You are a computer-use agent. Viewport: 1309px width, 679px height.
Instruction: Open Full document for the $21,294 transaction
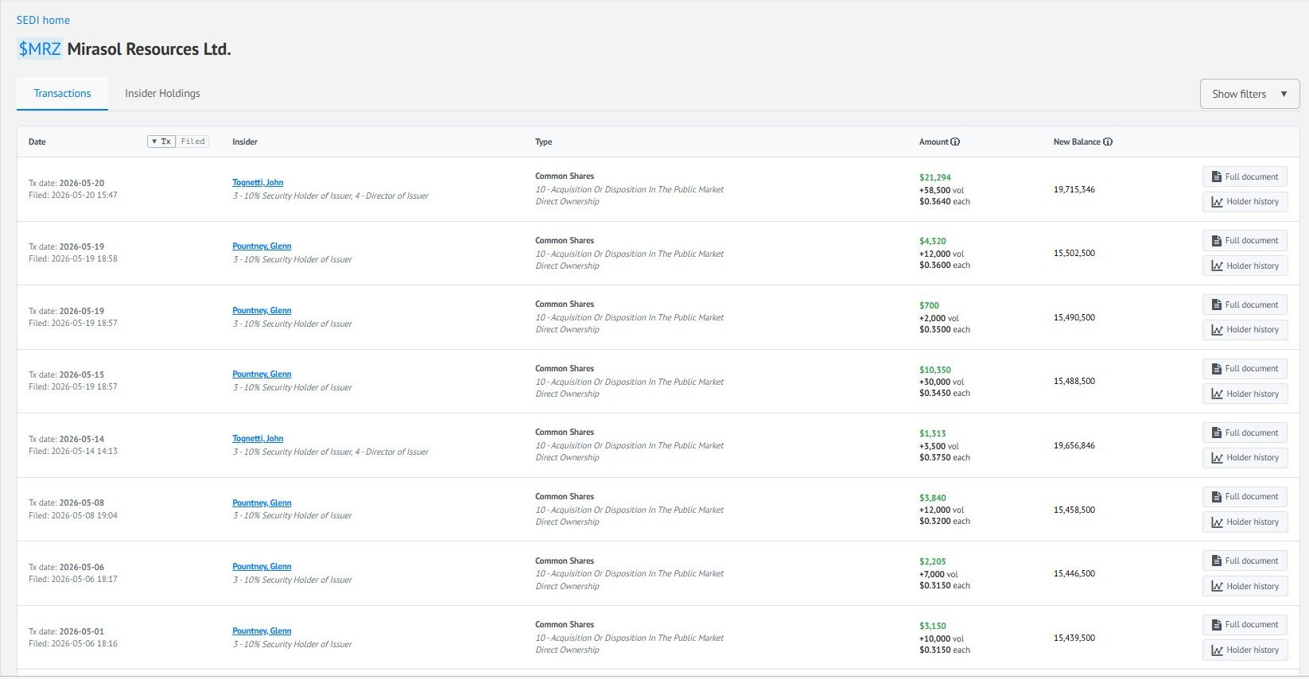click(x=1245, y=177)
